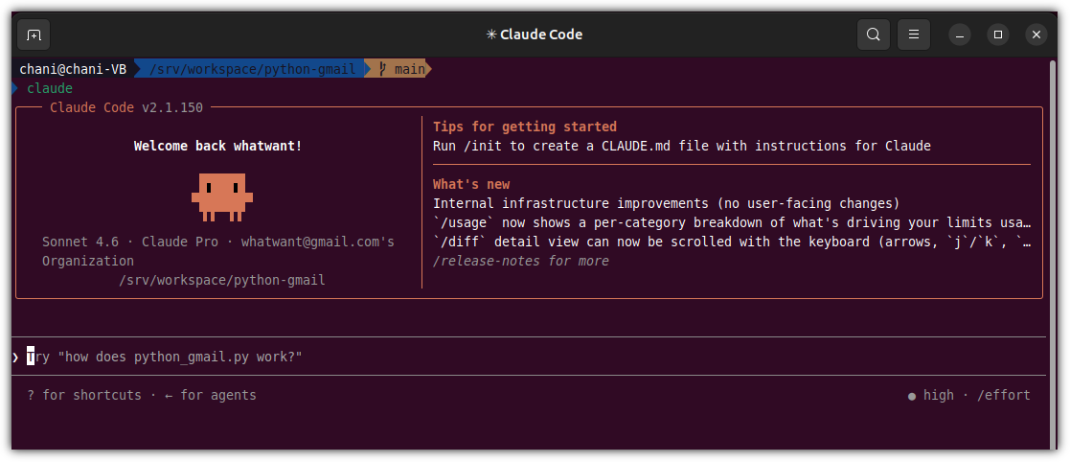Click the "← for agents" hint
This screenshot has height=462, width=1070.
pos(211,395)
